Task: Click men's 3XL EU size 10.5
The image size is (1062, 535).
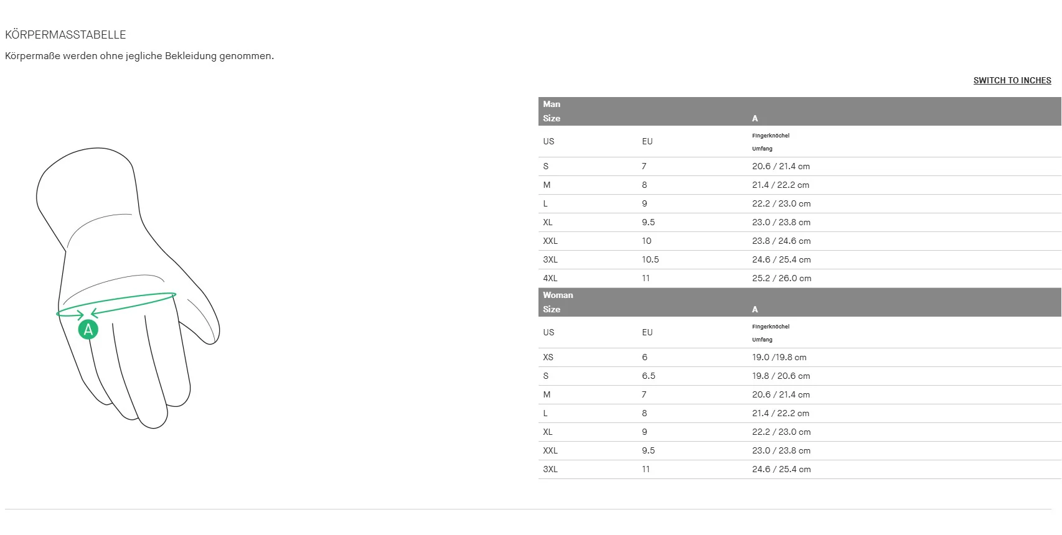Action: 651,259
